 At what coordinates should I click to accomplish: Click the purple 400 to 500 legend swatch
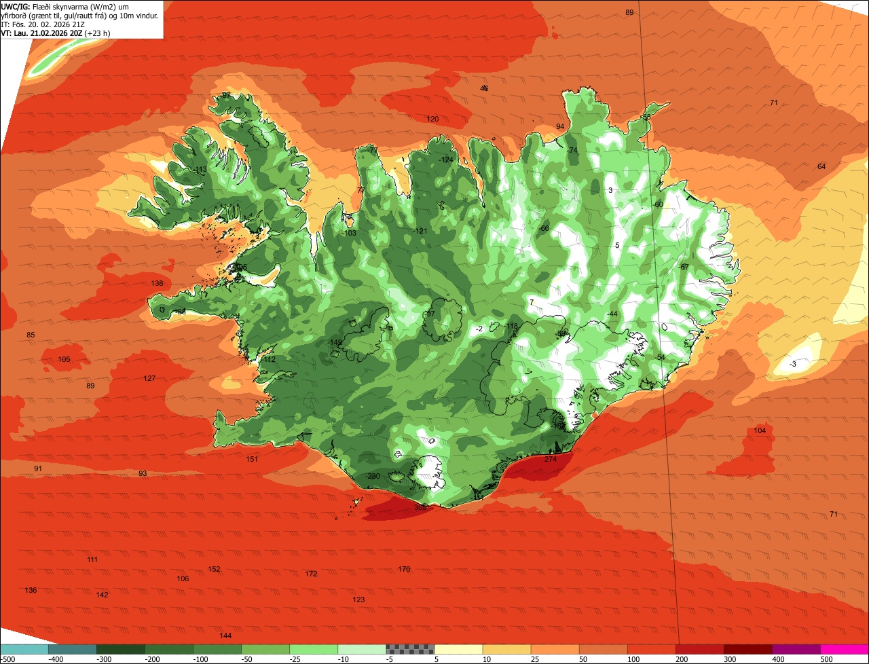(796, 649)
